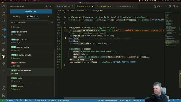This screenshot has height=102, width=181.
Task: Open Source Control view
Action: click(3, 28)
